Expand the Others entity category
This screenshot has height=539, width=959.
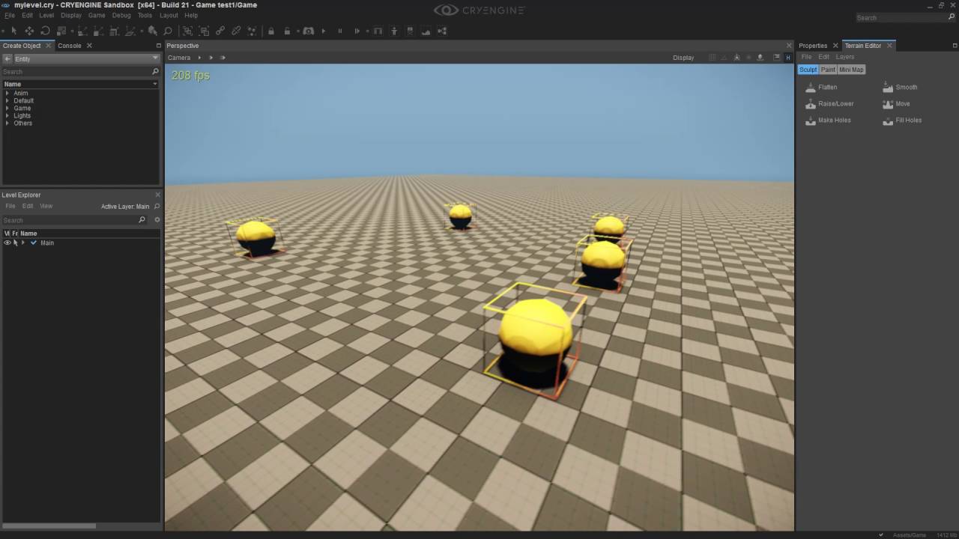coord(7,123)
